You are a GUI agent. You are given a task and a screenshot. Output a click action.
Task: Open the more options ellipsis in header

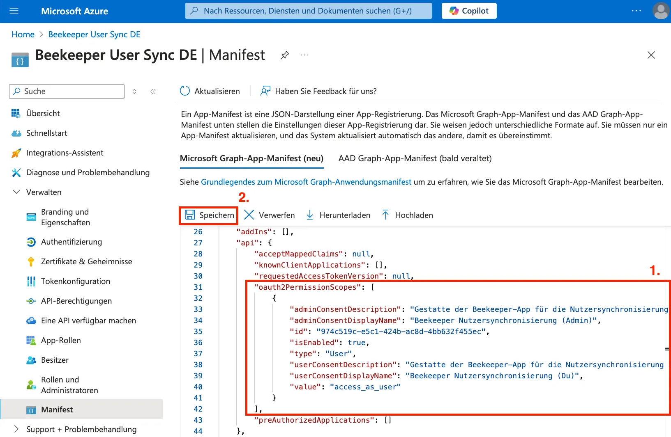[x=636, y=11]
